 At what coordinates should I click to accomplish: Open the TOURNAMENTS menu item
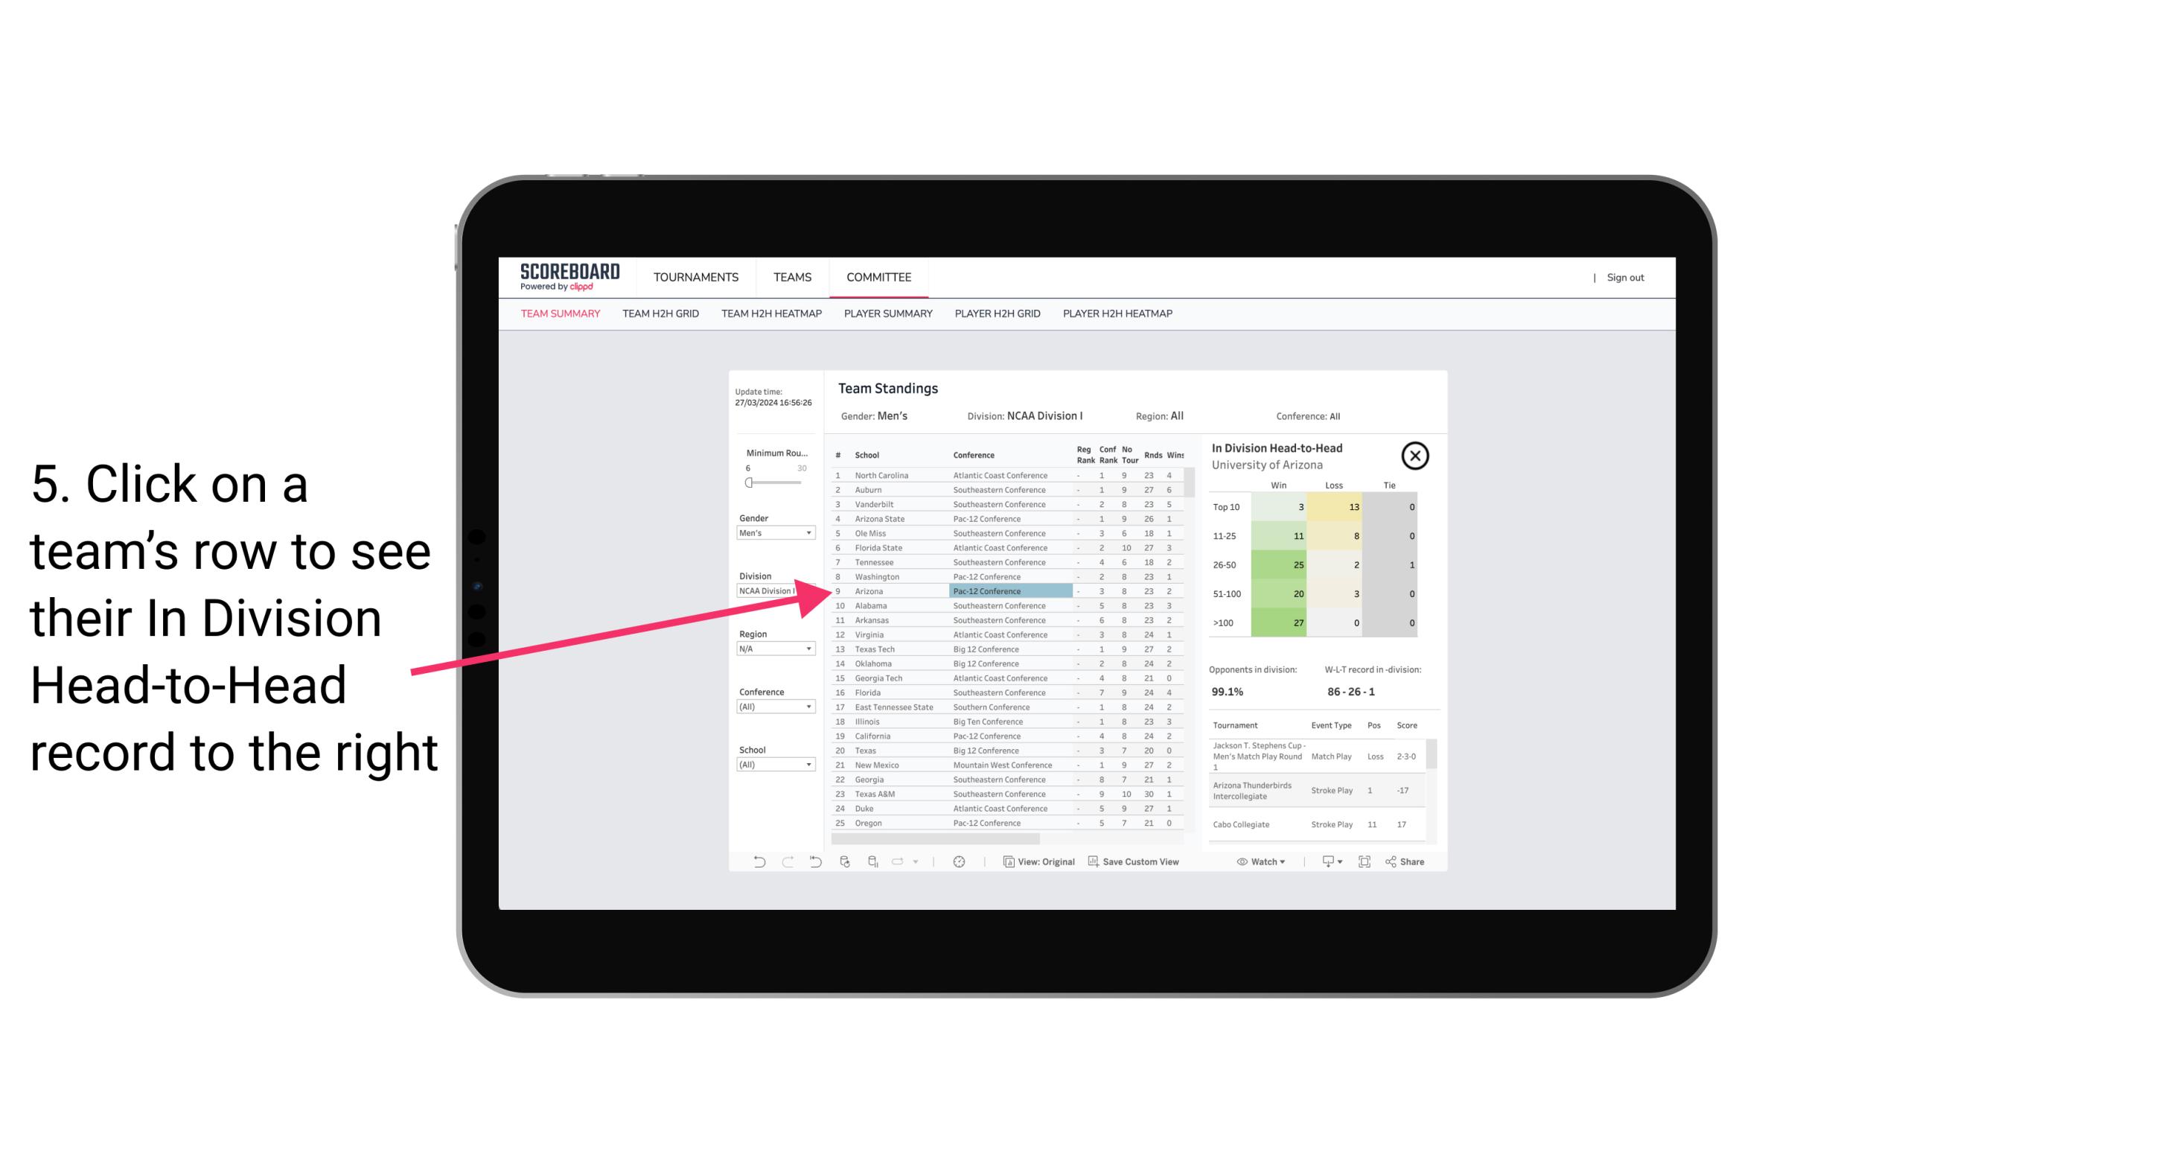696,275
